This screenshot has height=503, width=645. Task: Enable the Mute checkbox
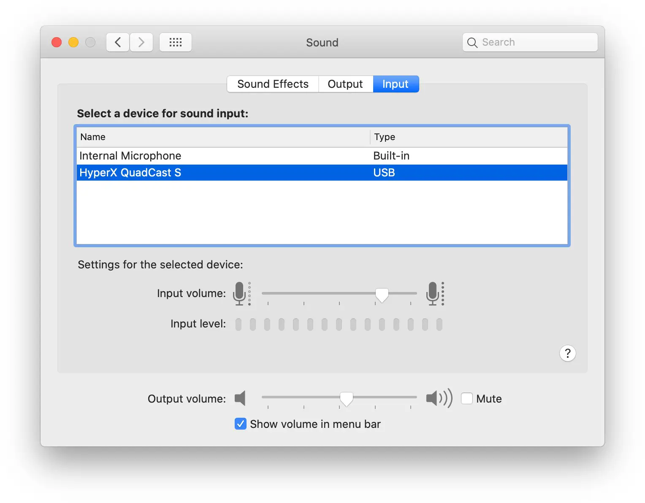click(467, 398)
